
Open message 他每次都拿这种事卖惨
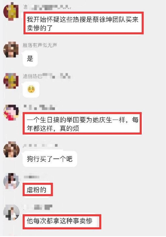coord(62,222)
